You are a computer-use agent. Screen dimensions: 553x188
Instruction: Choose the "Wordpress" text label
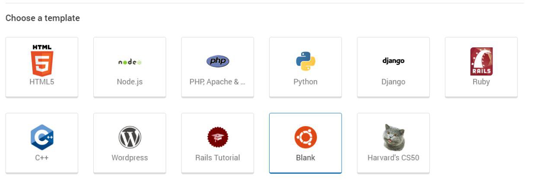pyautogui.click(x=130, y=158)
